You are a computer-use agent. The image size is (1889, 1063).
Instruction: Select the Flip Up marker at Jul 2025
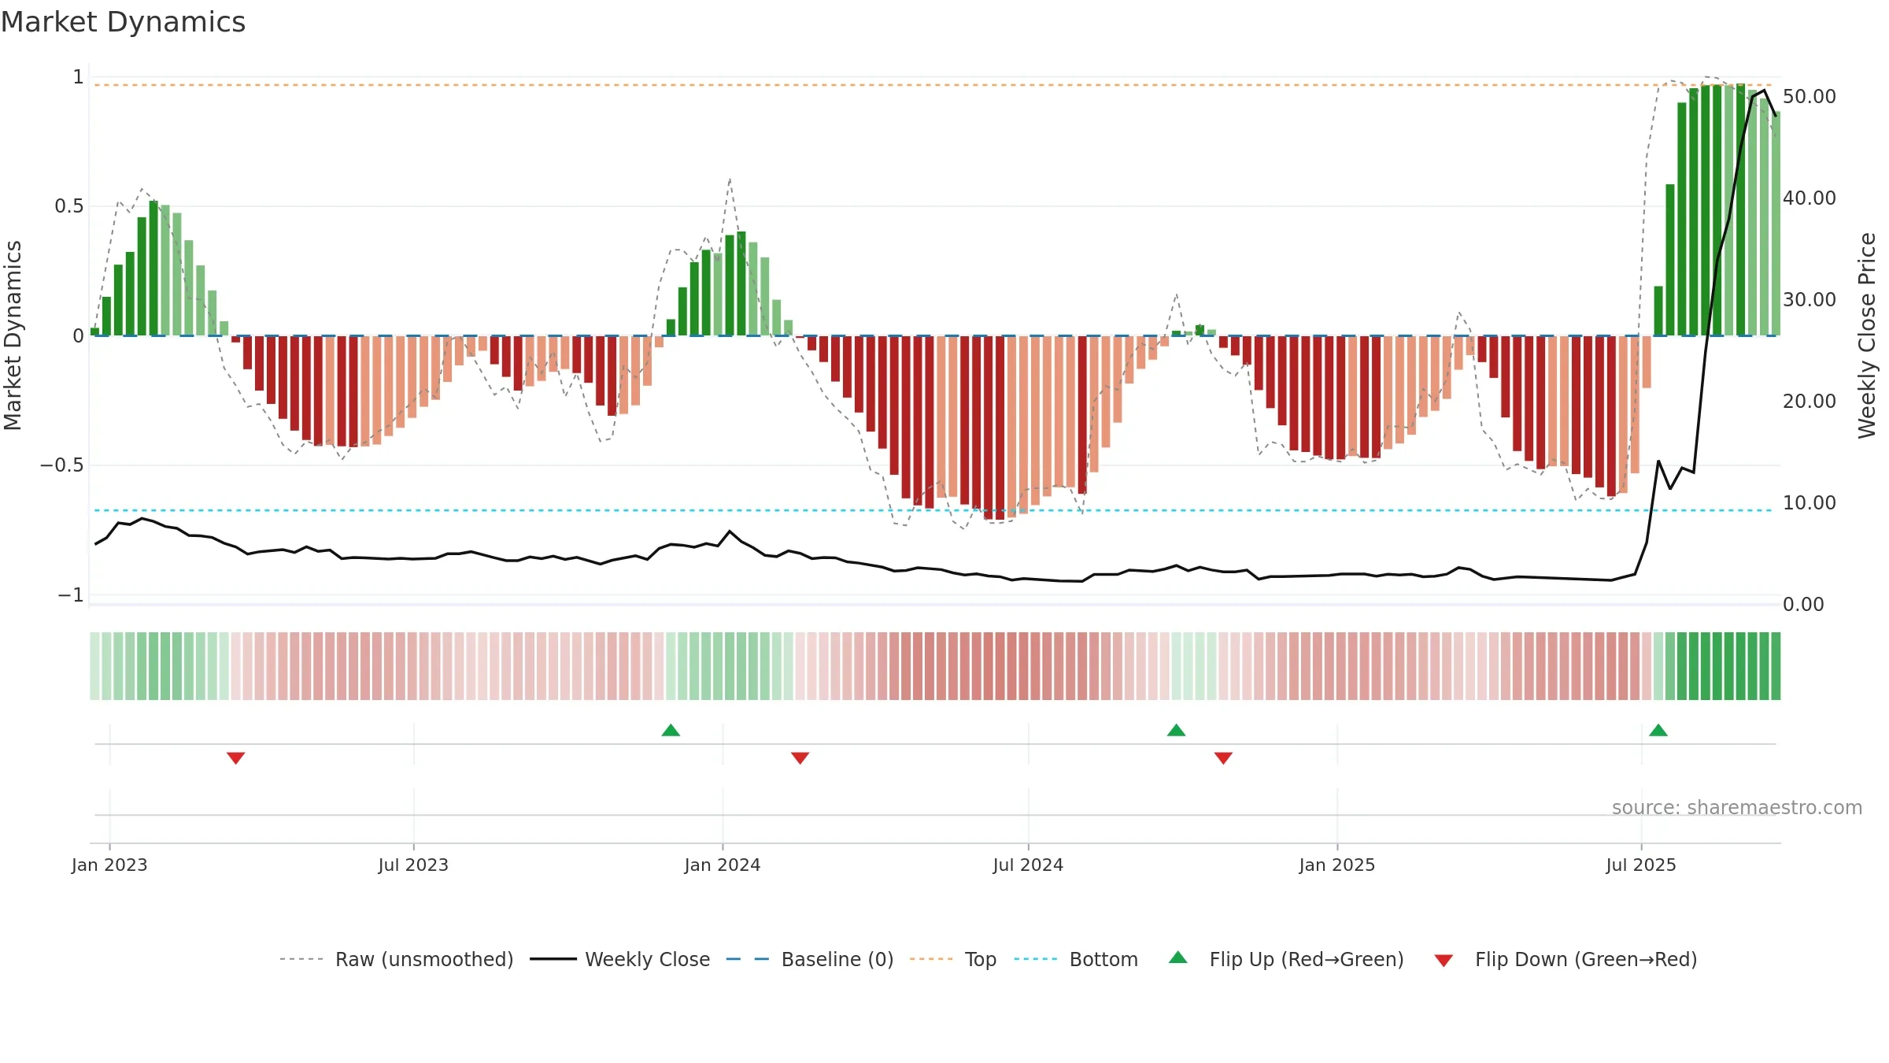coord(1658,730)
